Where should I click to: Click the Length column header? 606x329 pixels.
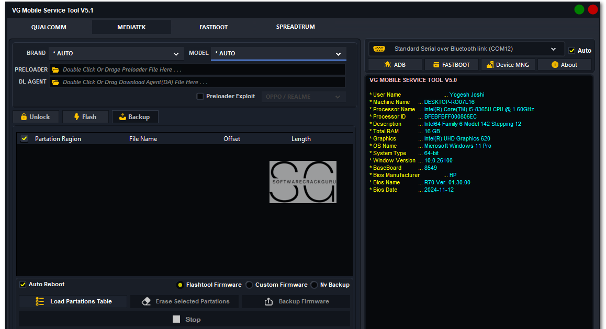(x=301, y=139)
